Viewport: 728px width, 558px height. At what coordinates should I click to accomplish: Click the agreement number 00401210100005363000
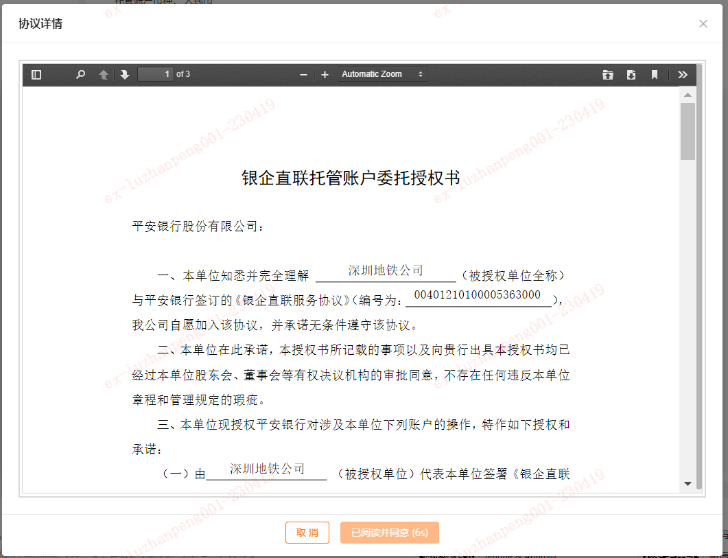(478, 294)
